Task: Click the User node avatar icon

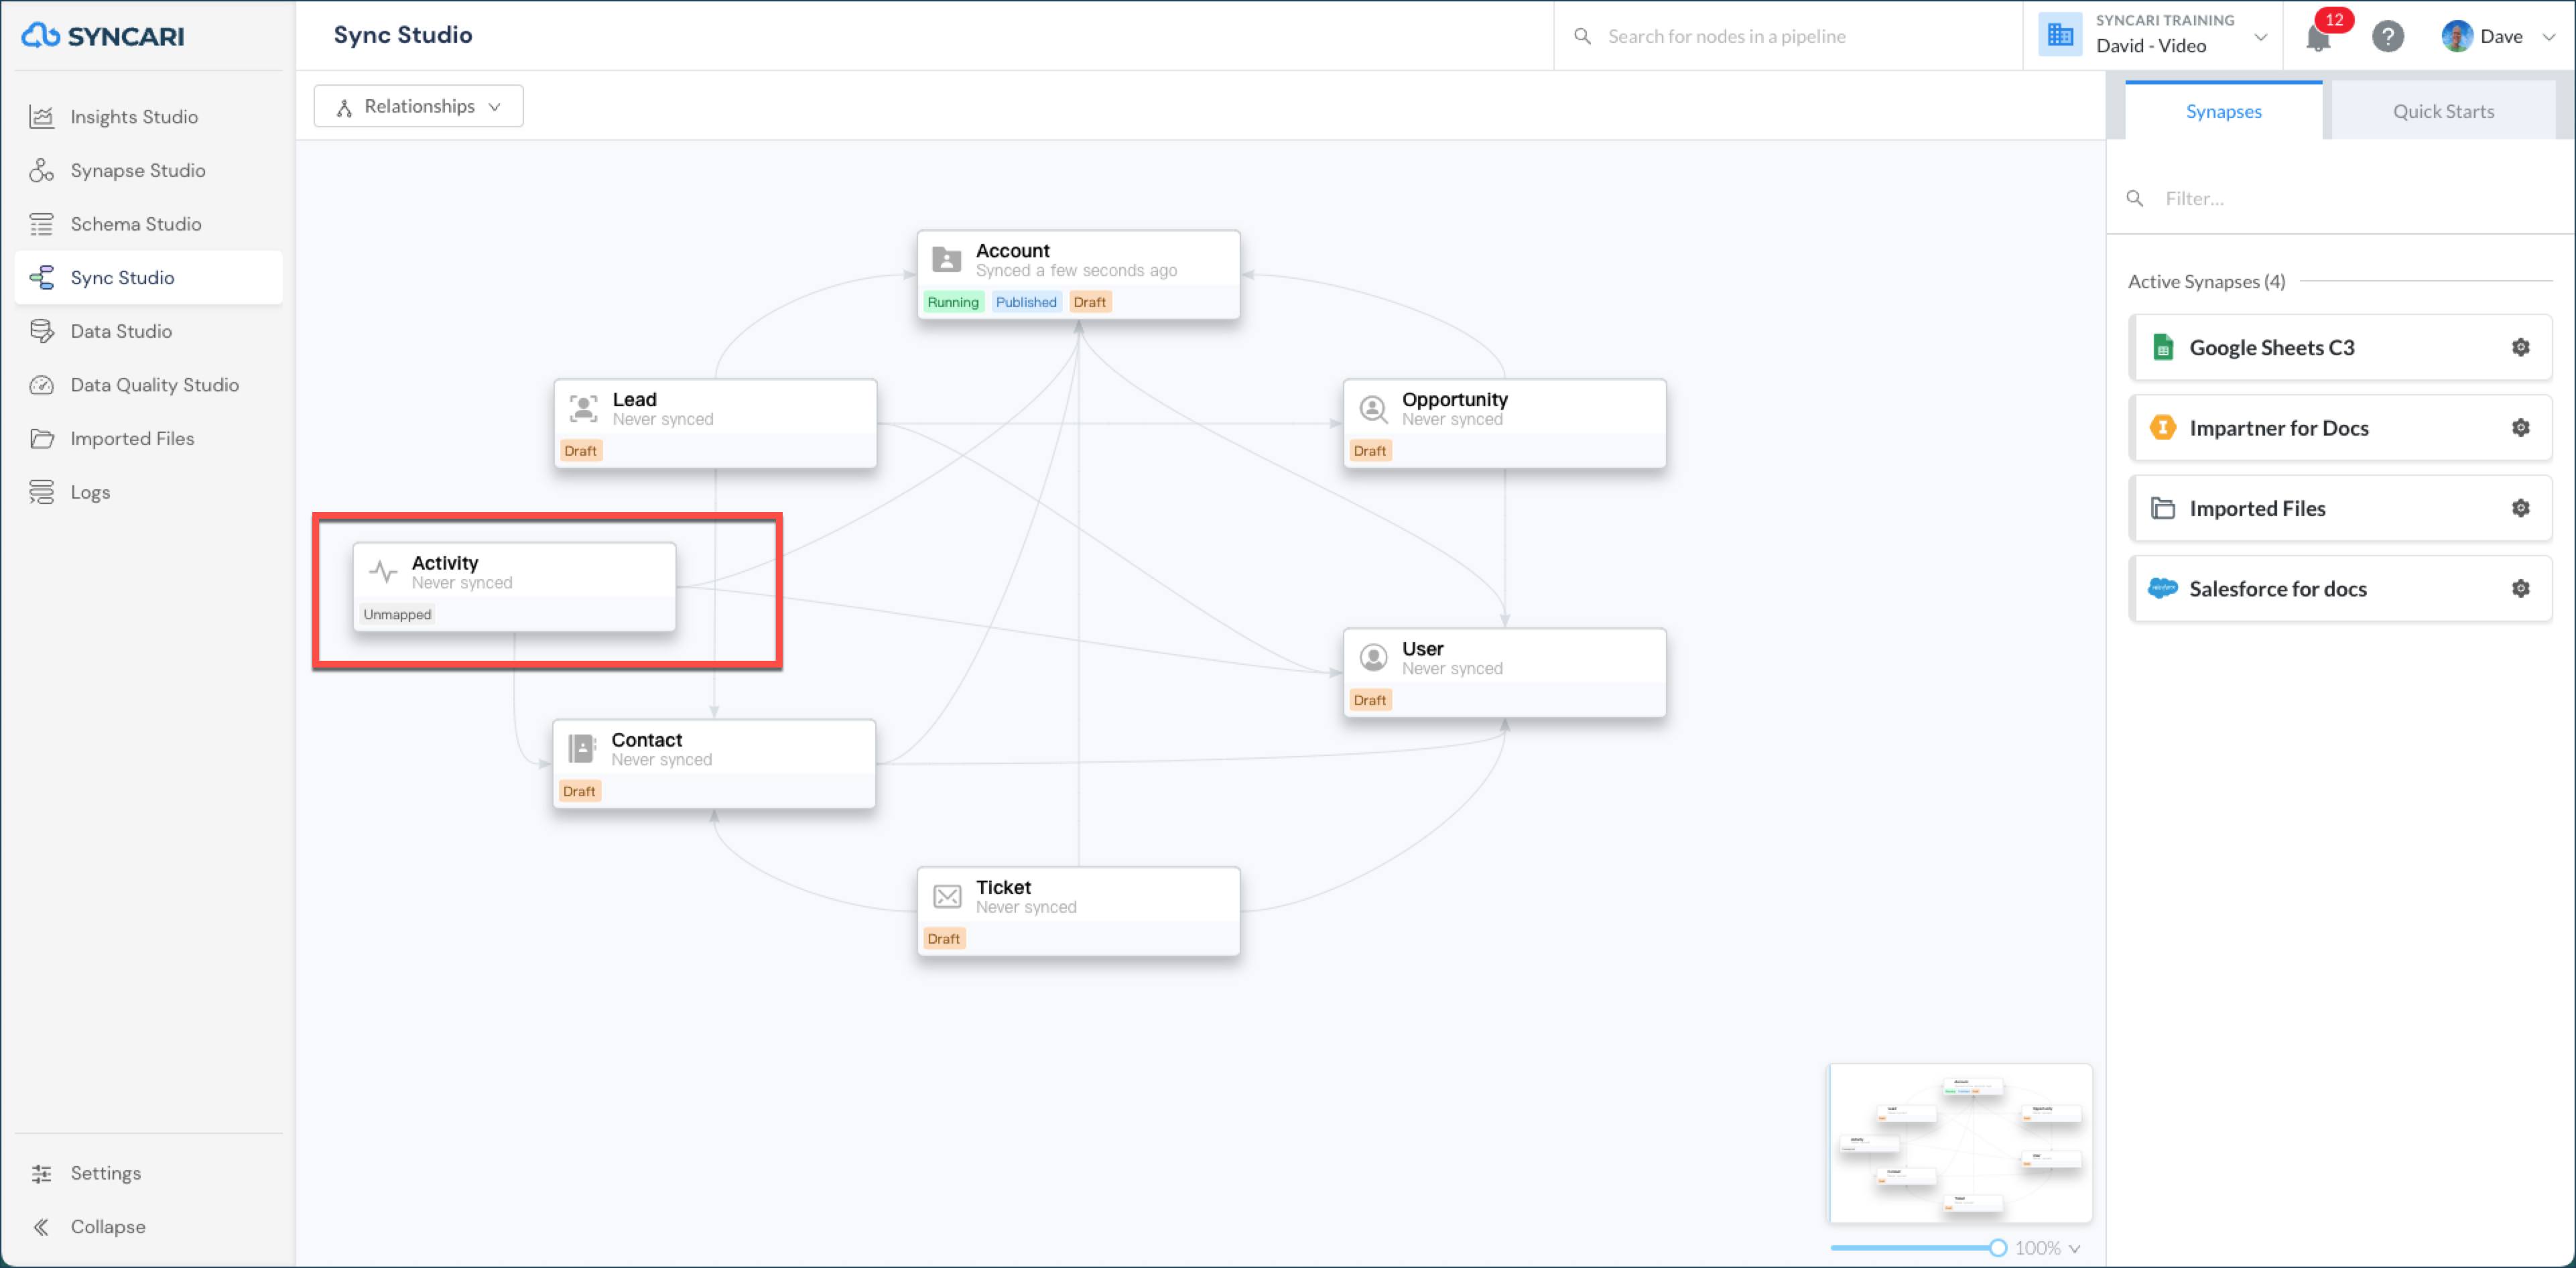Action: (1373, 658)
